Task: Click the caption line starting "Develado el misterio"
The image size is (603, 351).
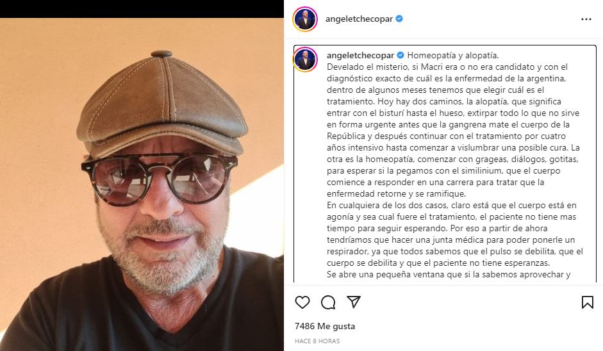Action: point(447,67)
